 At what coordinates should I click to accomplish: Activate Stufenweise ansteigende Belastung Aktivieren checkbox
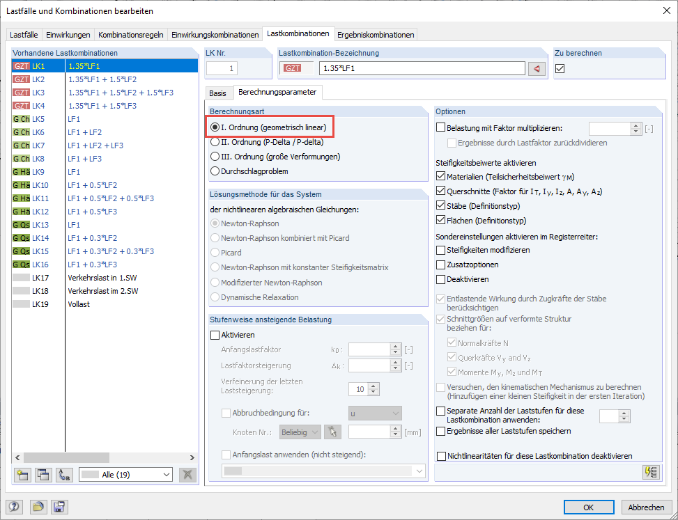click(215, 335)
